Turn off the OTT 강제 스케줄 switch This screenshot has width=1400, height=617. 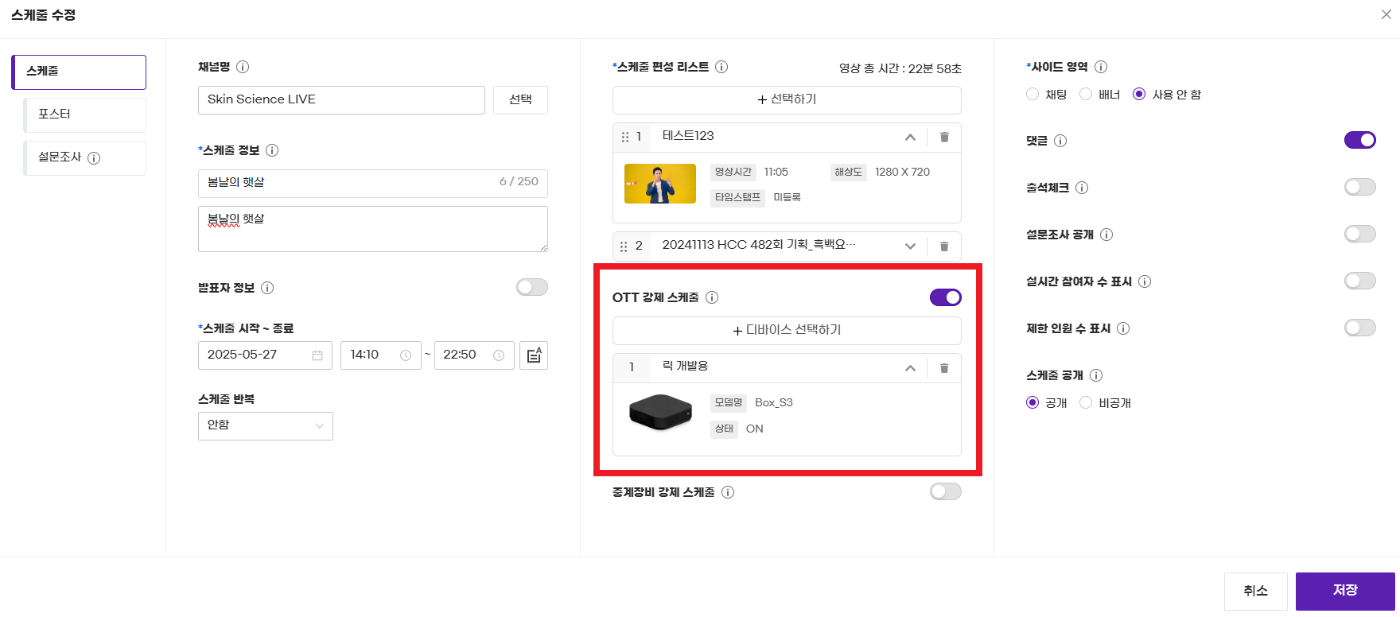pyautogui.click(x=946, y=297)
